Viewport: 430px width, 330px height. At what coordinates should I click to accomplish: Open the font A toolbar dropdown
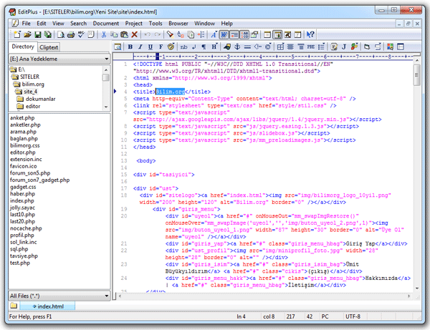pyautogui.click(x=214, y=34)
